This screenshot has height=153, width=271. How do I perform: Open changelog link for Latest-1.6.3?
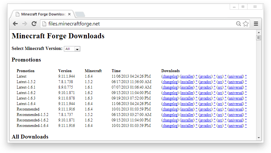[x=170, y=98]
